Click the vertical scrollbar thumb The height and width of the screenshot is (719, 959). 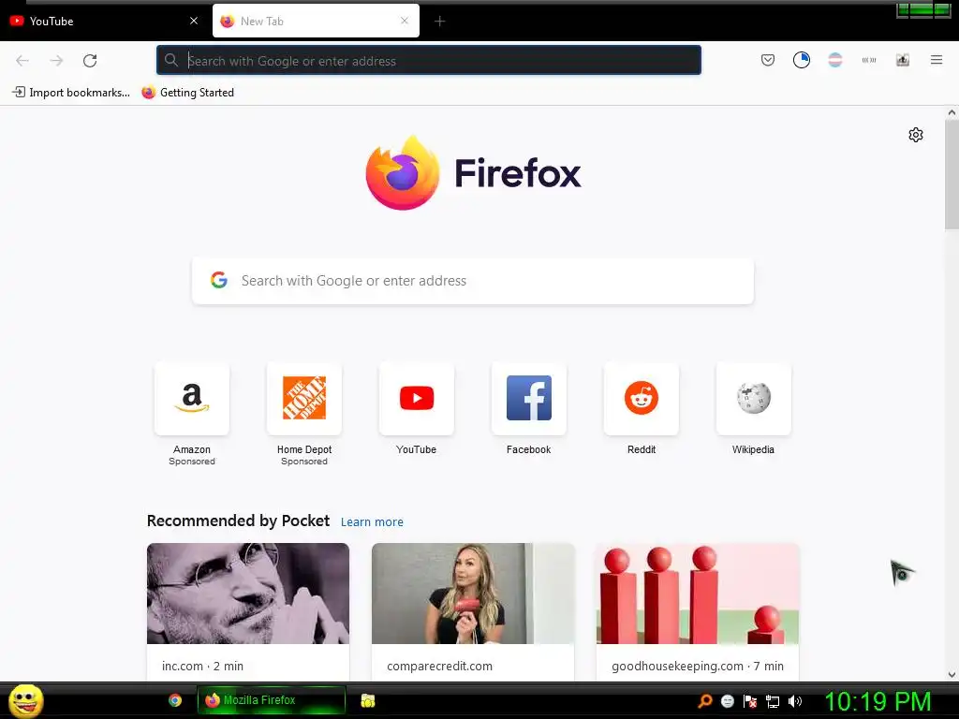tap(952, 175)
